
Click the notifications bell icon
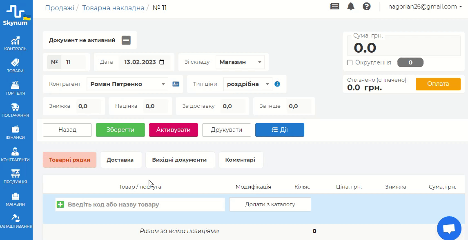(x=351, y=7)
